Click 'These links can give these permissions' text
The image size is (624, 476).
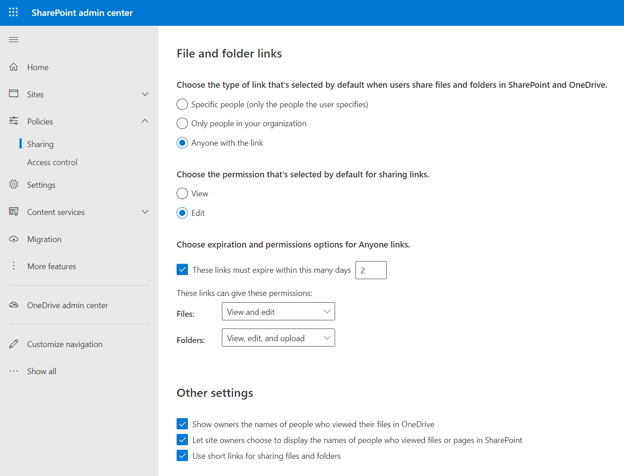(245, 293)
